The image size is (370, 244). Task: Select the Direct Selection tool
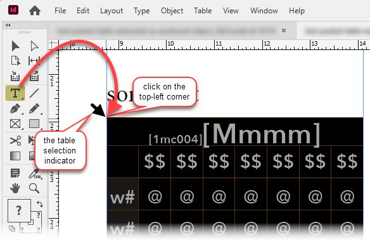[x=34, y=46]
